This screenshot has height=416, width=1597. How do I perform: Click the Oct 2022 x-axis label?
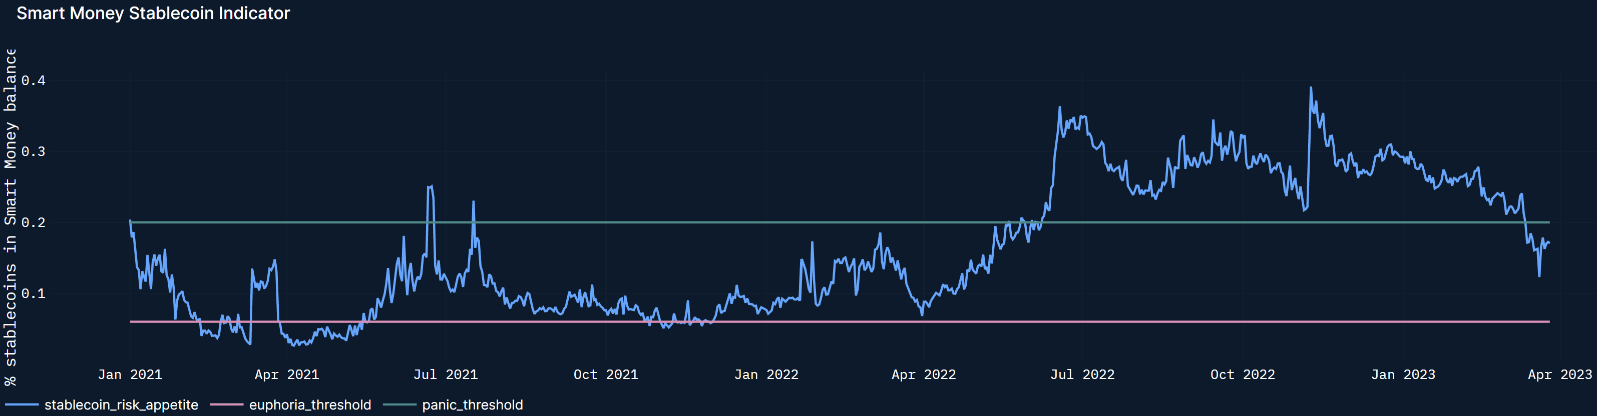1243,374
